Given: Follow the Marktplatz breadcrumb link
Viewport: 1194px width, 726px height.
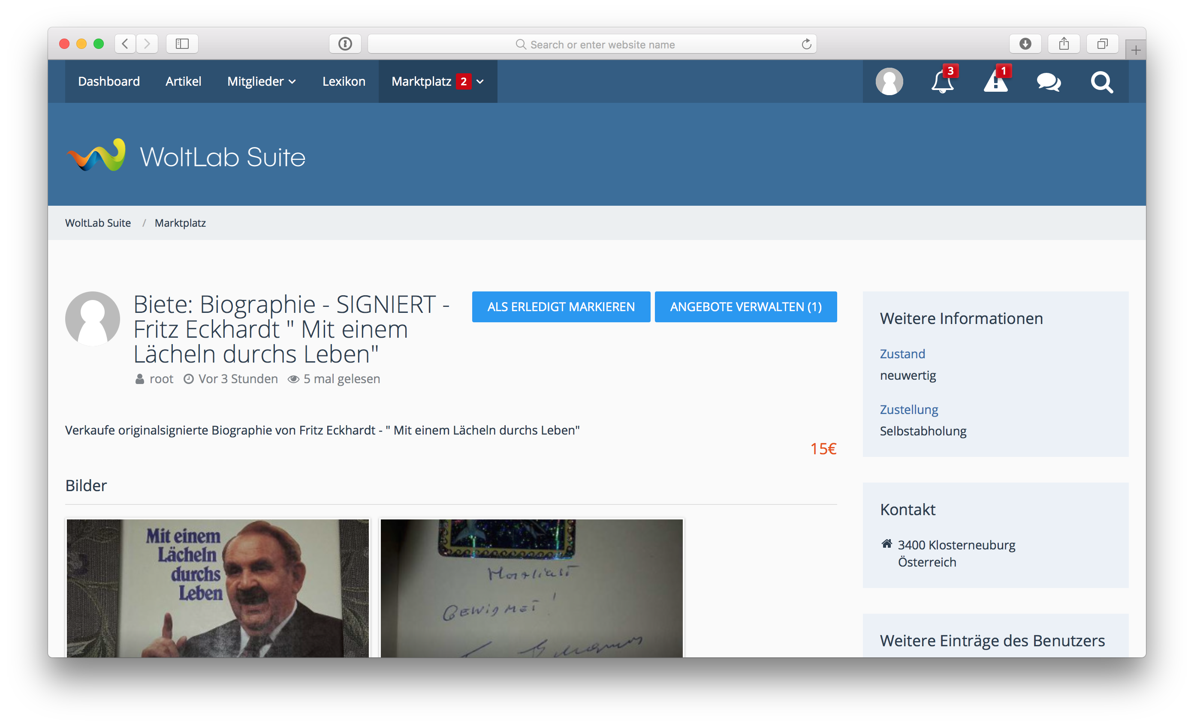Looking at the screenshot, I should pyautogui.click(x=180, y=223).
